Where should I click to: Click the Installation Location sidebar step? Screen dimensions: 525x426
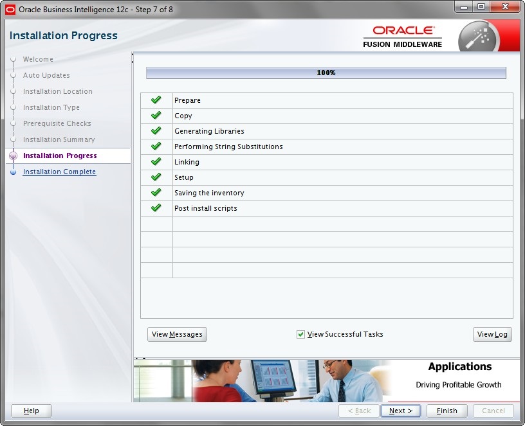coord(58,91)
